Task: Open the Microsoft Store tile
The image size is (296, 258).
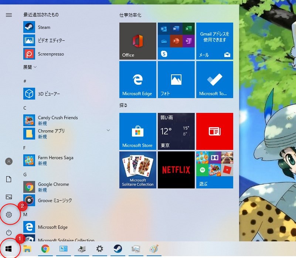Action: [138, 131]
